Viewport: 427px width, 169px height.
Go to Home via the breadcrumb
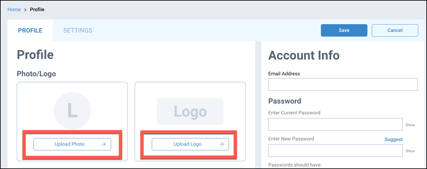pyautogui.click(x=14, y=10)
